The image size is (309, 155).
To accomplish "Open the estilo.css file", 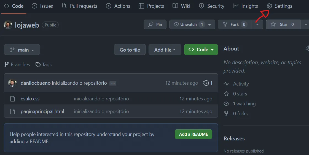I will (x=30, y=99).
